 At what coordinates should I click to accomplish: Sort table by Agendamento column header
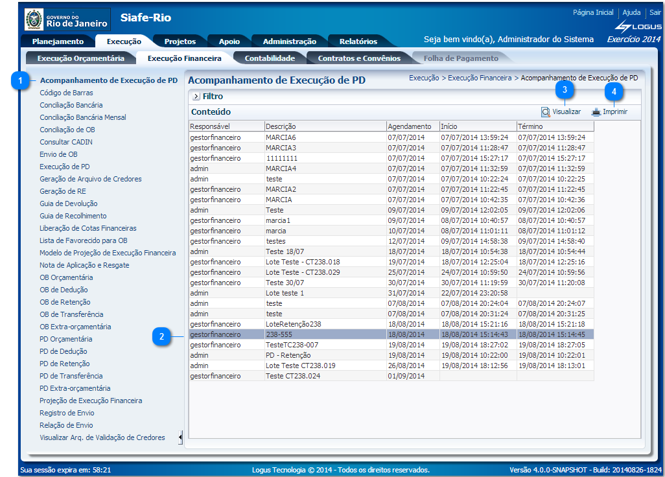410,126
